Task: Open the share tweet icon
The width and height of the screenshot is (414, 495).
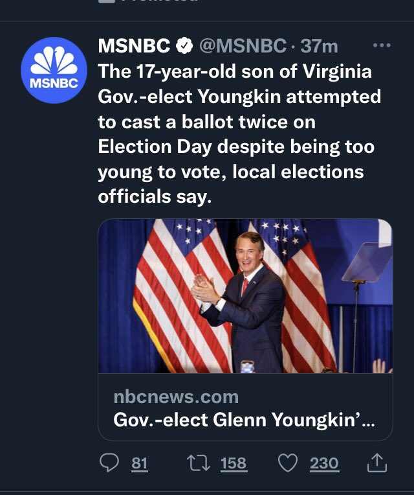Action: [x=377, y=463]
